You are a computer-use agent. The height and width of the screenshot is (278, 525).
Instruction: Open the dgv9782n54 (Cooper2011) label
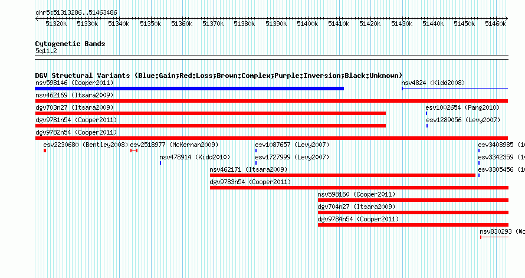(x=76, y=132)
